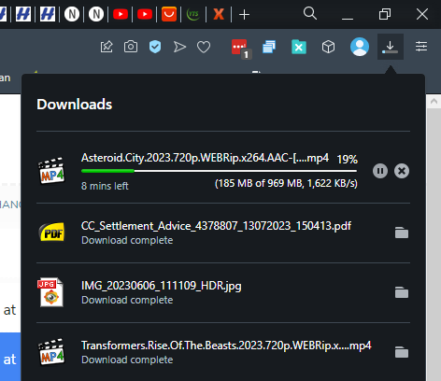This screenshot has width=441, height=381.
Task: Open the red password extension with badge
Action: (x=241, y=49)
